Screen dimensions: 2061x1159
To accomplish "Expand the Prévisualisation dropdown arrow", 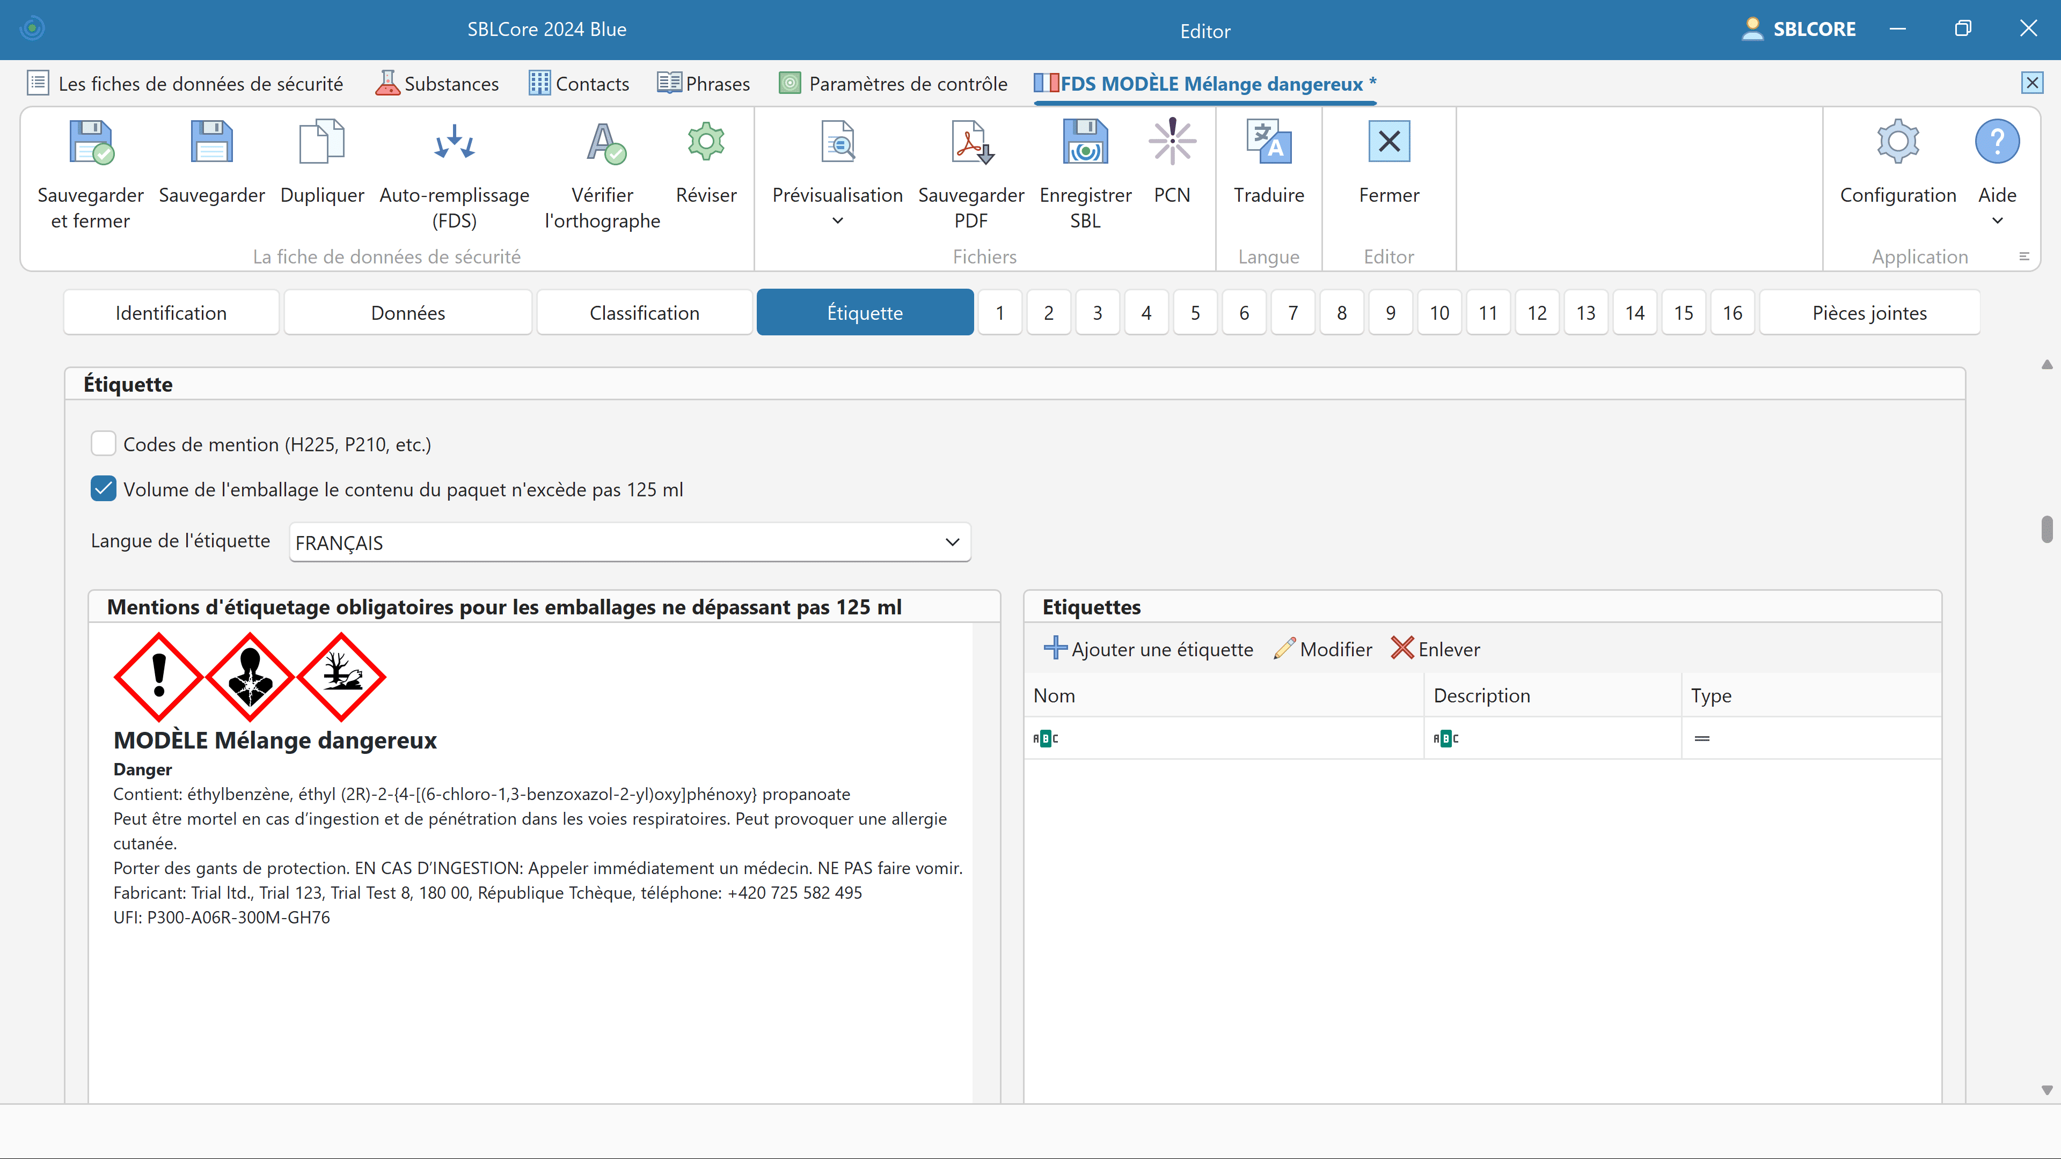I will tap(837, 221).
